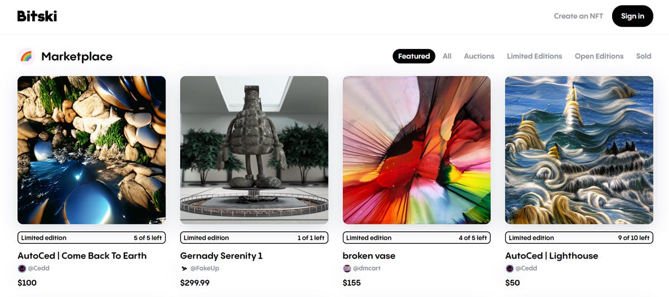669x297 pixels.
Task: Click the Sign in button
Action: [x=632, y=16]
